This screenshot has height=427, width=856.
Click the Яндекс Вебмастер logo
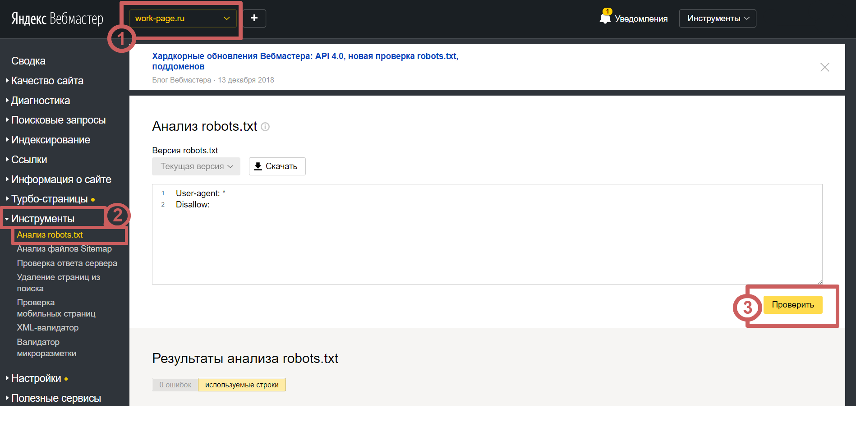(57, 18)
